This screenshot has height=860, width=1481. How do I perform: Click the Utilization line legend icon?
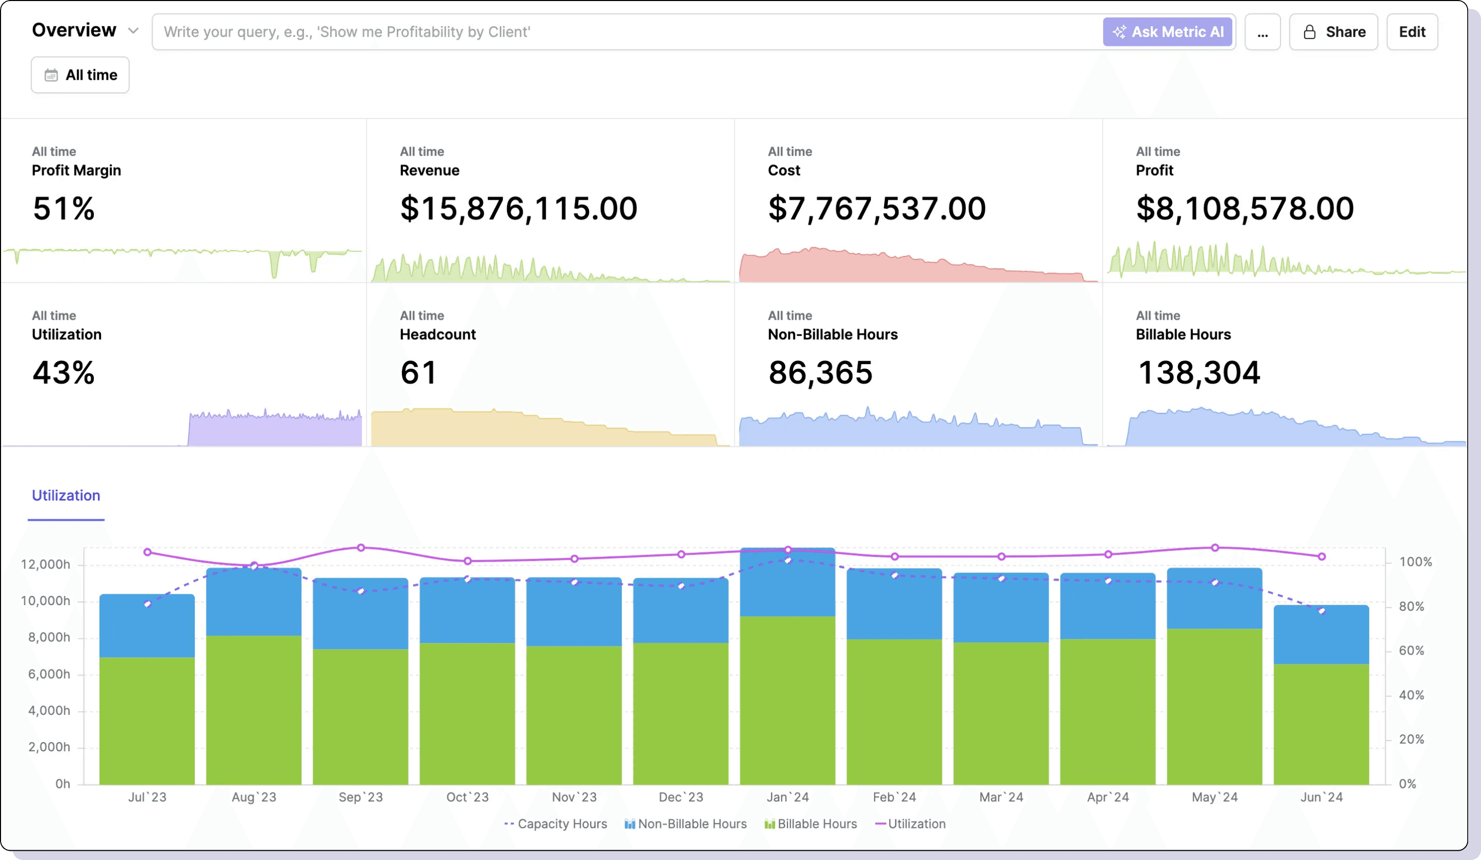tap(880, 824)
